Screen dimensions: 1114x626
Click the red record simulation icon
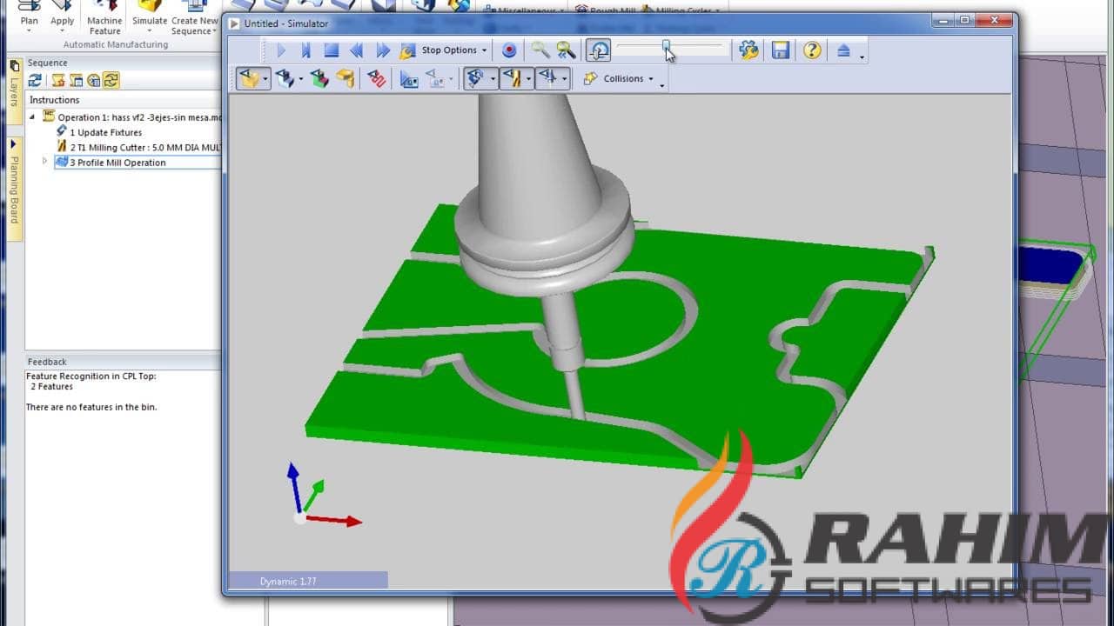[x=510, y=50]
